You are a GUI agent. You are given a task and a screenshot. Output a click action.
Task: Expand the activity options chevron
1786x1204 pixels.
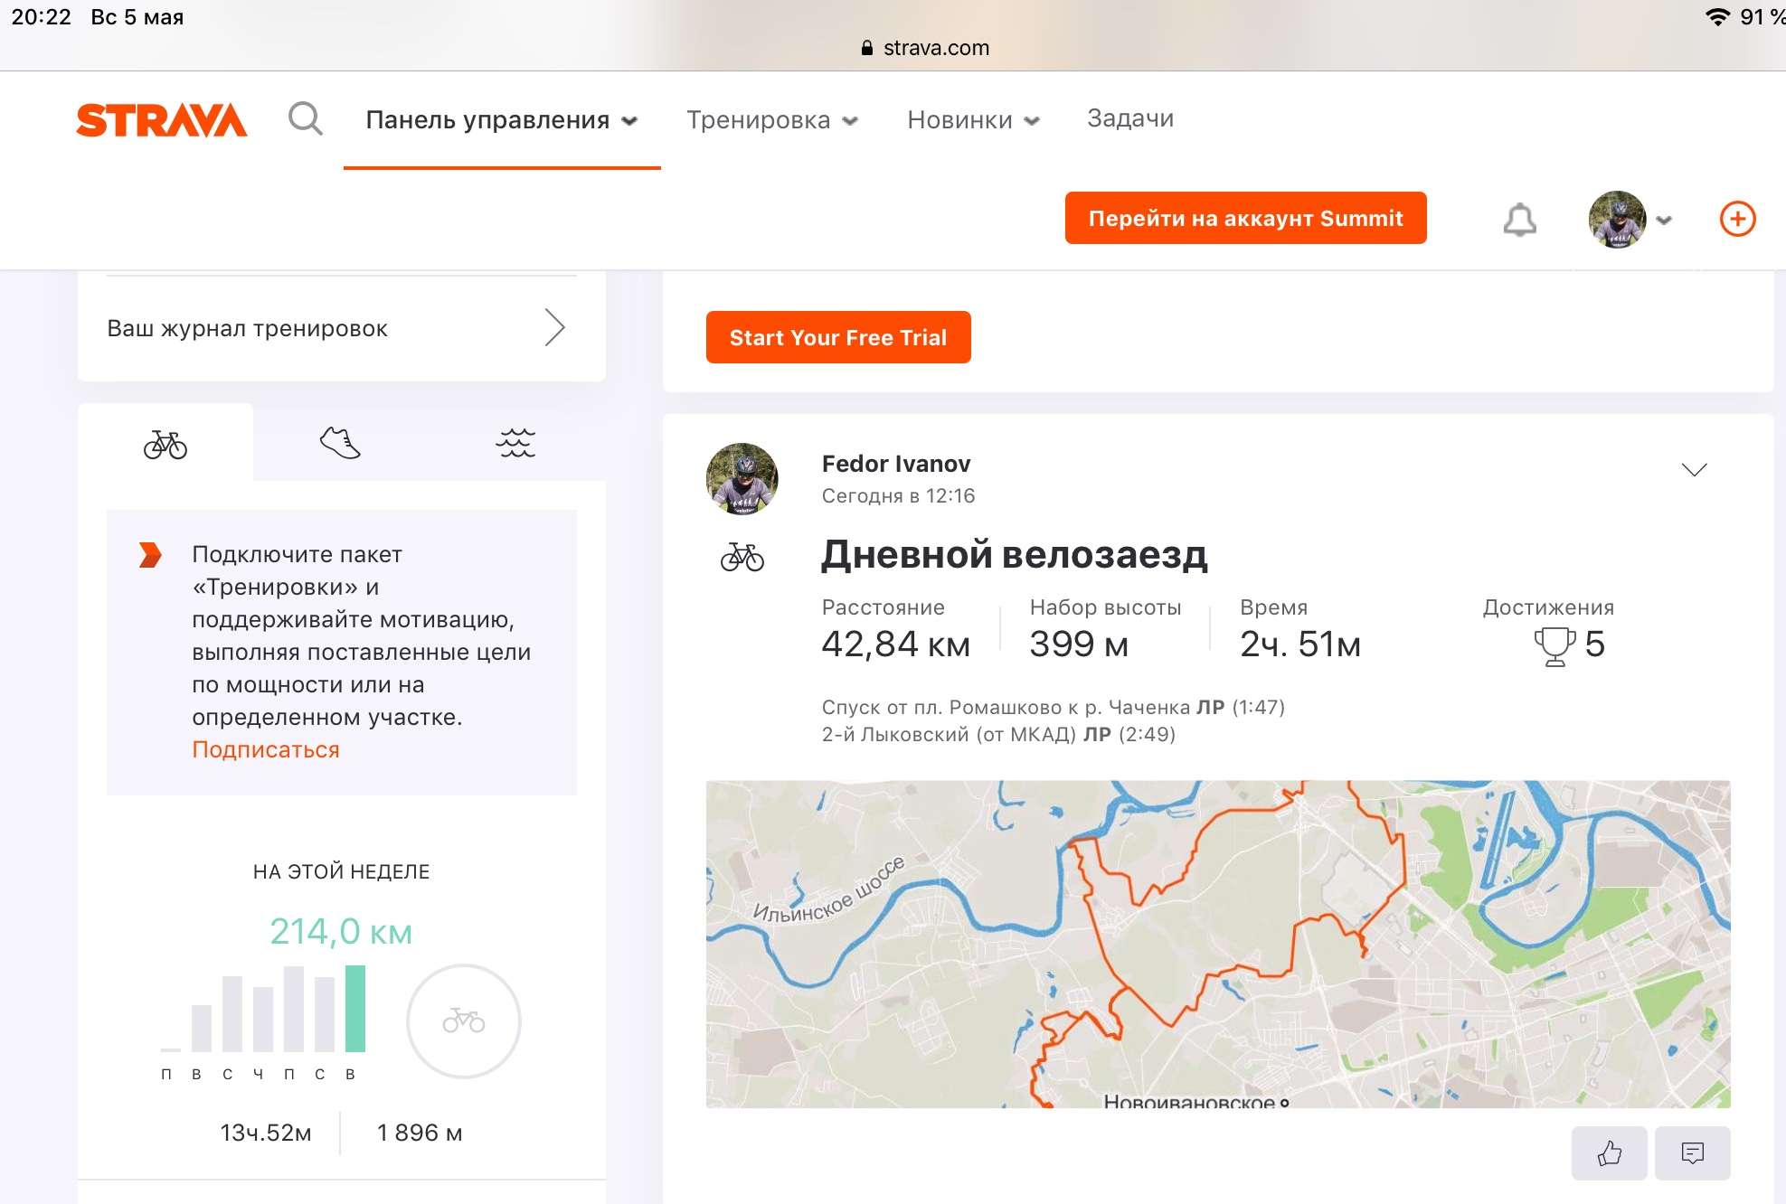tap(1694, 469)
